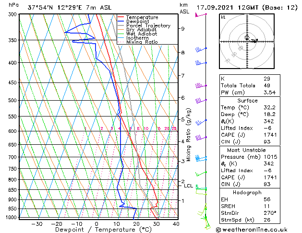The image size is (302, 233).
Task: Click the wind barb at the 300 hPa level
Action: [201, 15]
